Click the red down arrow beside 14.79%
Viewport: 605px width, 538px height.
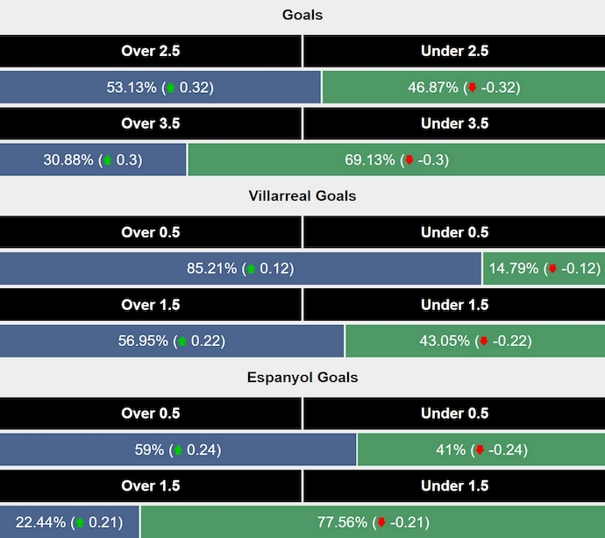point(552,269)
